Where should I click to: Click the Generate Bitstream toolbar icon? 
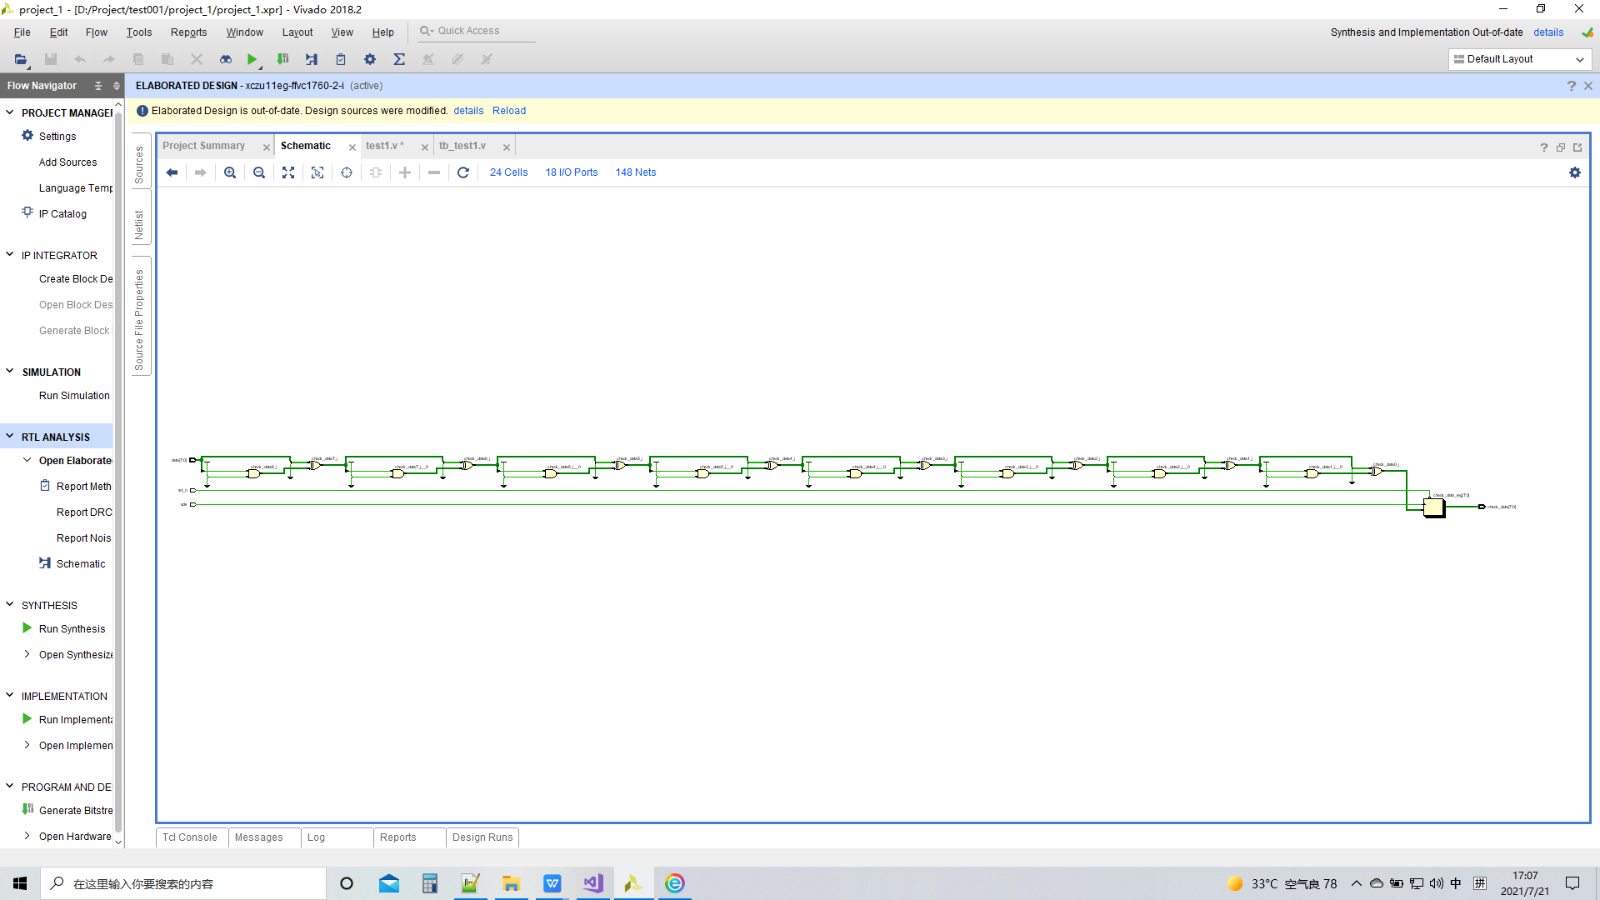click(282, 59)
